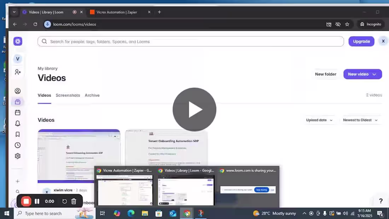Stop the active Loom recording

pyautogui.click(x=26, y=201)
